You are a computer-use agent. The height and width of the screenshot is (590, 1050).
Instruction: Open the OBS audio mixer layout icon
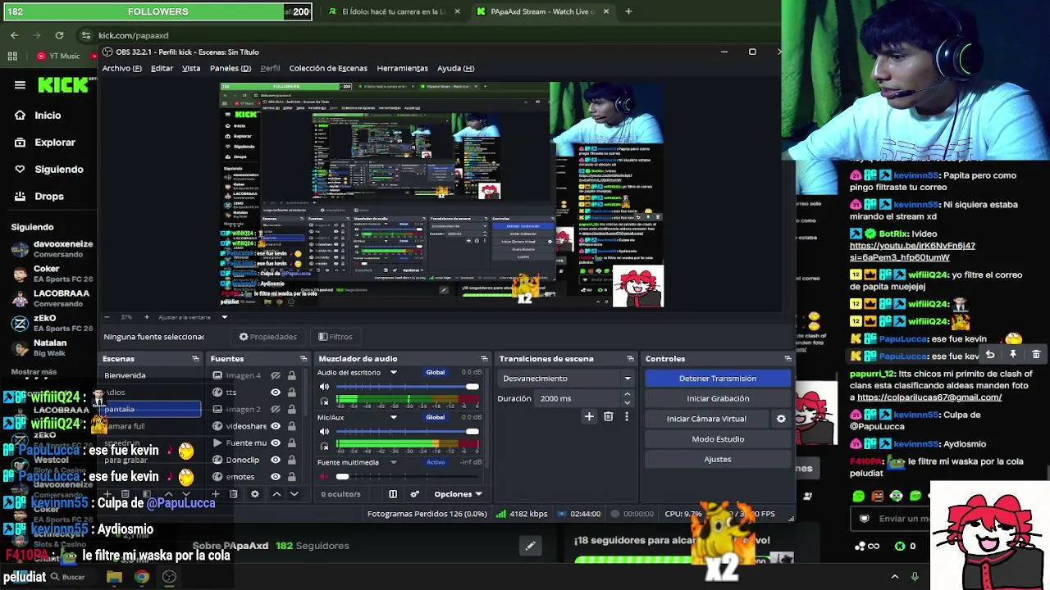point(393,494)
